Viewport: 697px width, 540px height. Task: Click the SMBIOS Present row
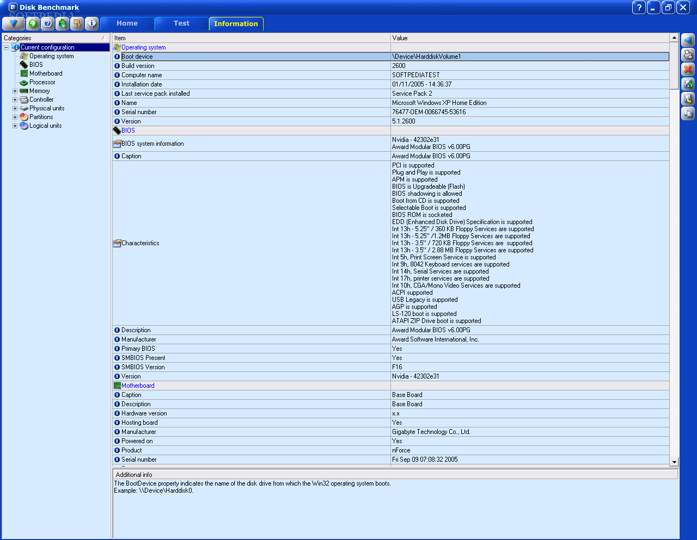click(x=390, y=358)
